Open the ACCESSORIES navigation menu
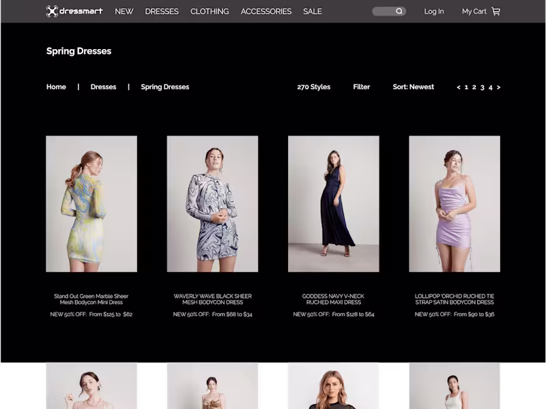Screen dimensions: 546x409 pos(266,11)
